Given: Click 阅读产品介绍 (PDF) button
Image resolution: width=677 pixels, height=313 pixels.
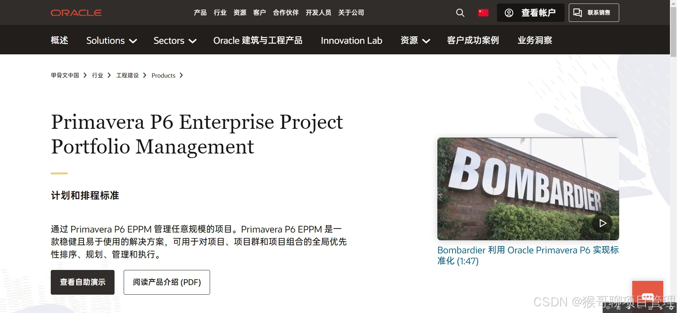Looking at the screenshot, I should click(167, 282).
